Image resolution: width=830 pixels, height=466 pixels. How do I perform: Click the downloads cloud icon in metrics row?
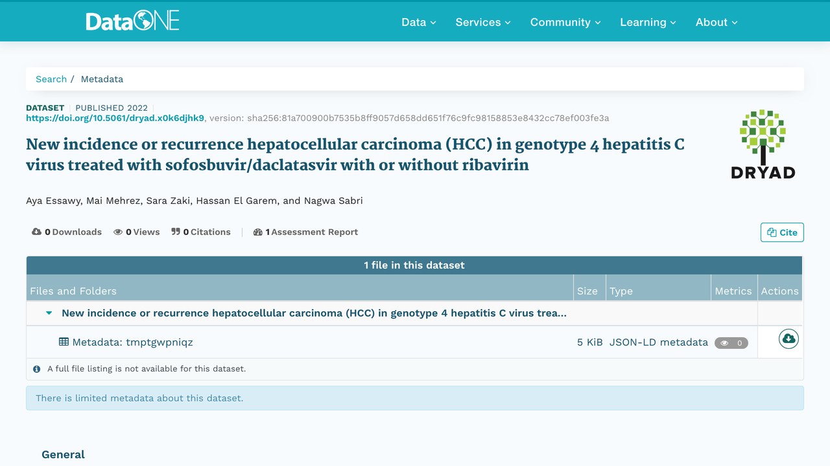[x=36, y=232]
